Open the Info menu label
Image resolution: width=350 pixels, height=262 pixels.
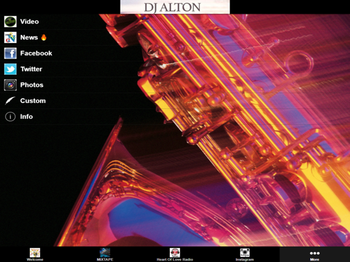point(27,116)
